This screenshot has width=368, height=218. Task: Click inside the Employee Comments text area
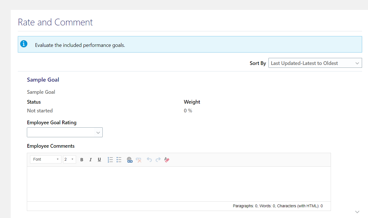[x=178, y=184]
